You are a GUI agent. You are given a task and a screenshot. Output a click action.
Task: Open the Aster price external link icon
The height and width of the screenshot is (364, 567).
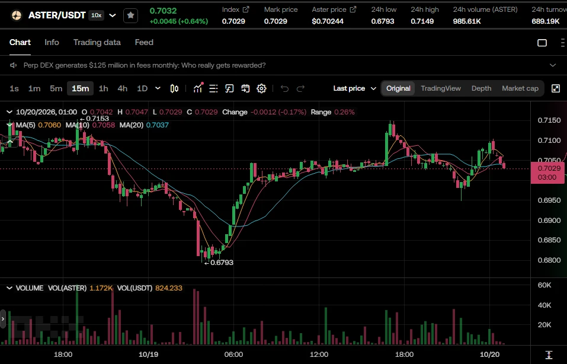click(x=353, y=9)
